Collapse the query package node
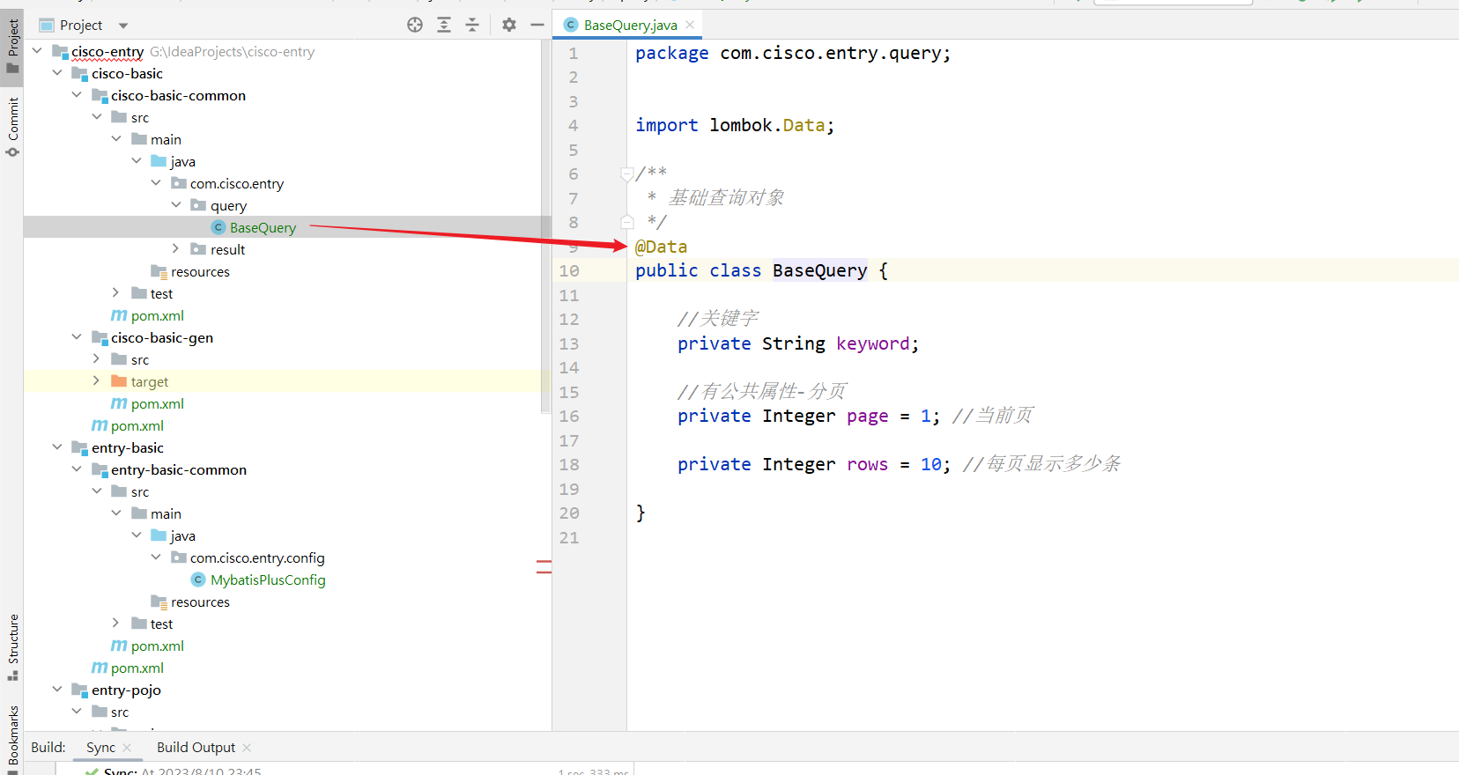This screenshot has width=1459, height=775. pyautogui.click(x=176, y=205)
